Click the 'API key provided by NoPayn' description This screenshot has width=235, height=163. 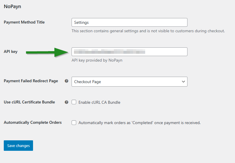97,60
